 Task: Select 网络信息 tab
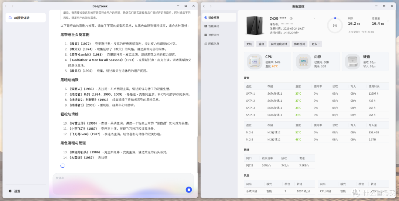click(219, 44)
